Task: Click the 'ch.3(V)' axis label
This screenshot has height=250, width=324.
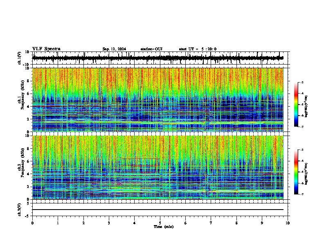Action: point(20,210)
